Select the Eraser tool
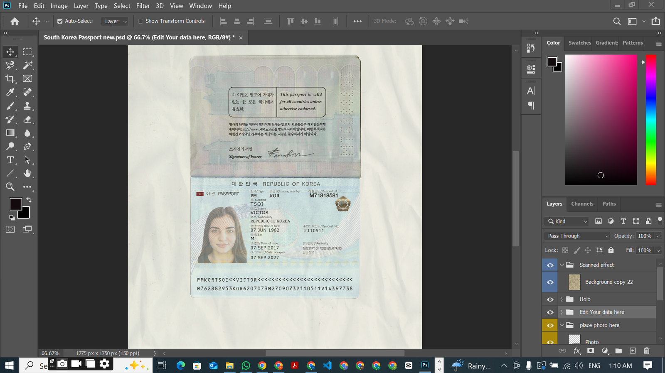The height and width of the screenshot is (373, 665). (27, 120)
